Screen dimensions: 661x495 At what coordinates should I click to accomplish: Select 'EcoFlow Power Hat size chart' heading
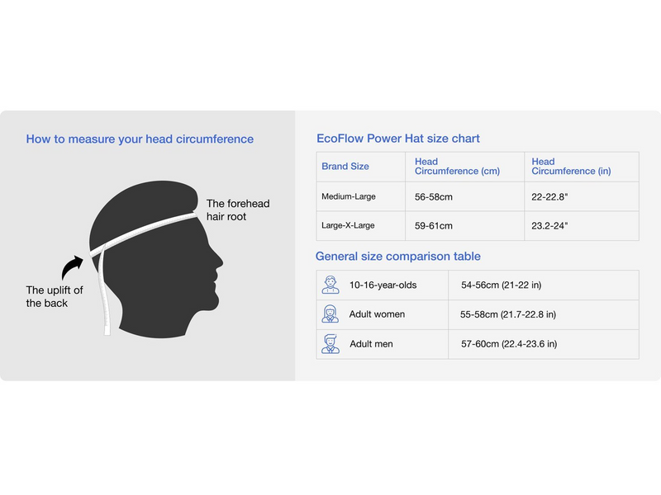398,139
